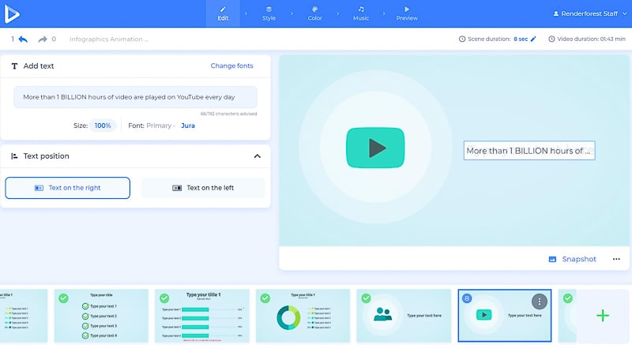
Task: Click the Change fonts link
Action: (x=231, y=66)
